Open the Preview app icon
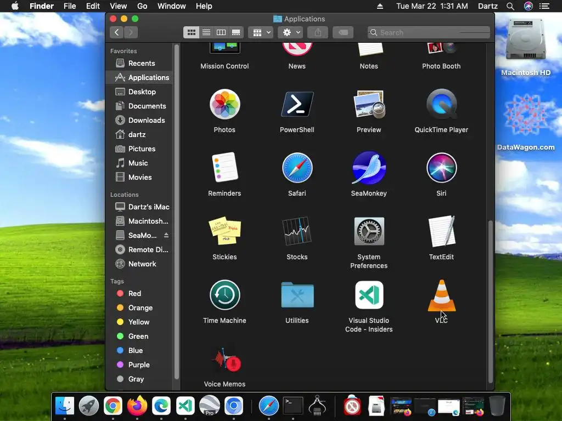 (369, 104)
